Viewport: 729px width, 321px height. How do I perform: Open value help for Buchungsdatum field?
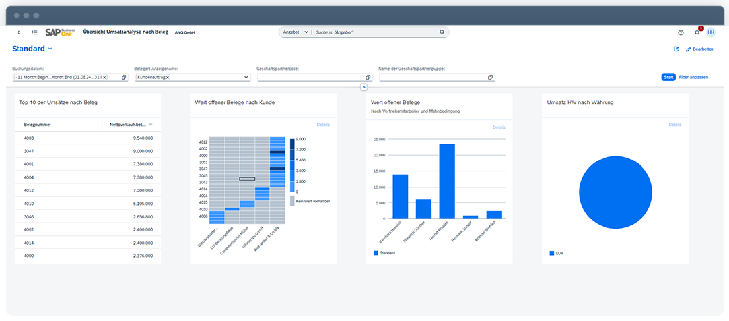click(123, 78)
